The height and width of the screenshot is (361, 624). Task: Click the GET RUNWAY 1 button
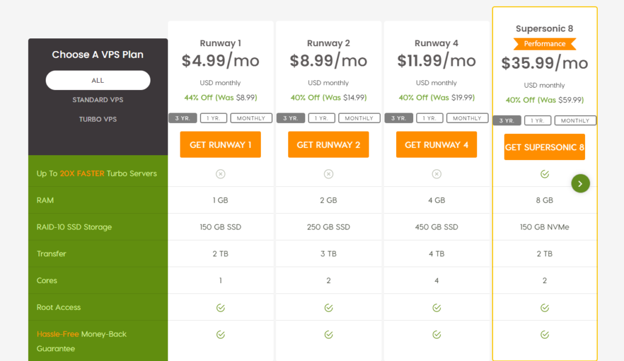pos(221,145)
